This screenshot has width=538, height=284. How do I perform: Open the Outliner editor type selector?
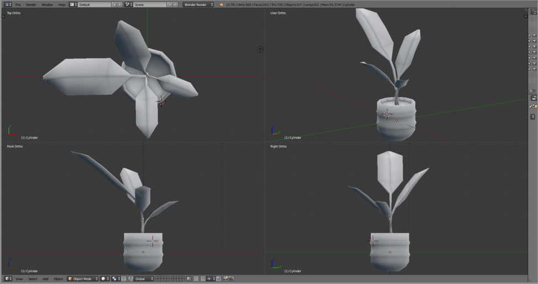click(x=534, y=12)
